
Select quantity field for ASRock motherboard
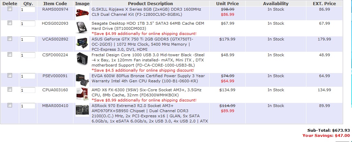[x=28, y=106]
